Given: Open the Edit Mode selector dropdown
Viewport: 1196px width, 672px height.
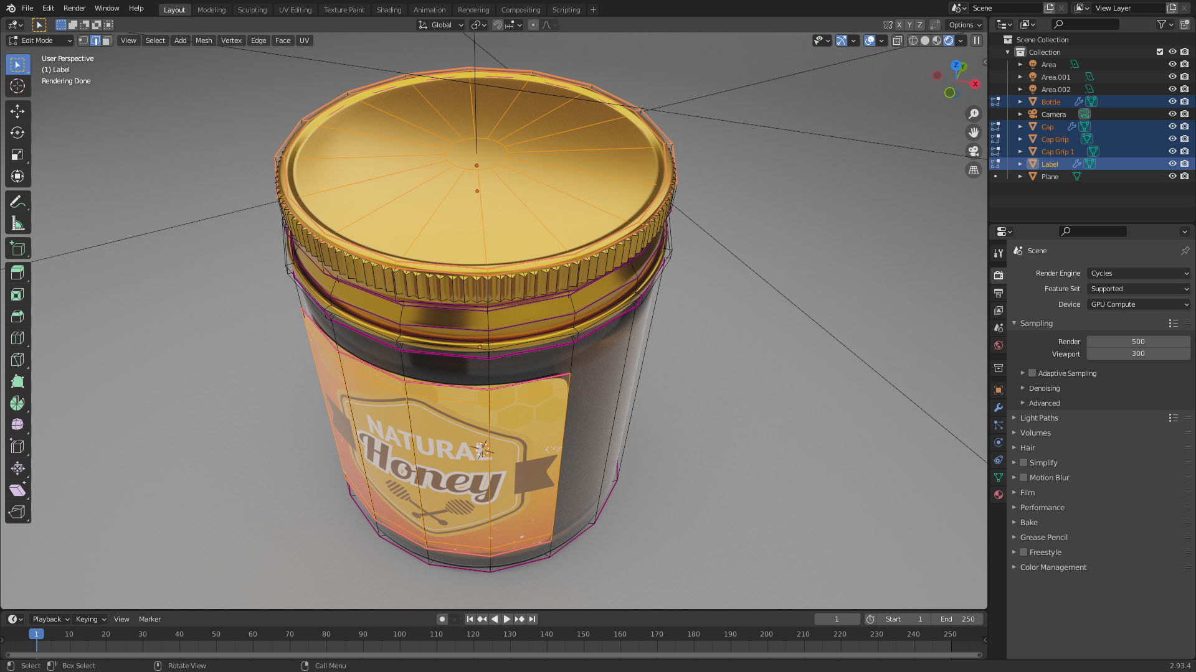Looking at the screenshot, I should pos(40,40).
